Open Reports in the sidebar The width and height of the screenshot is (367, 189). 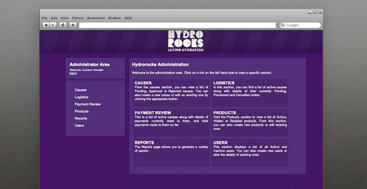point(81,118)
